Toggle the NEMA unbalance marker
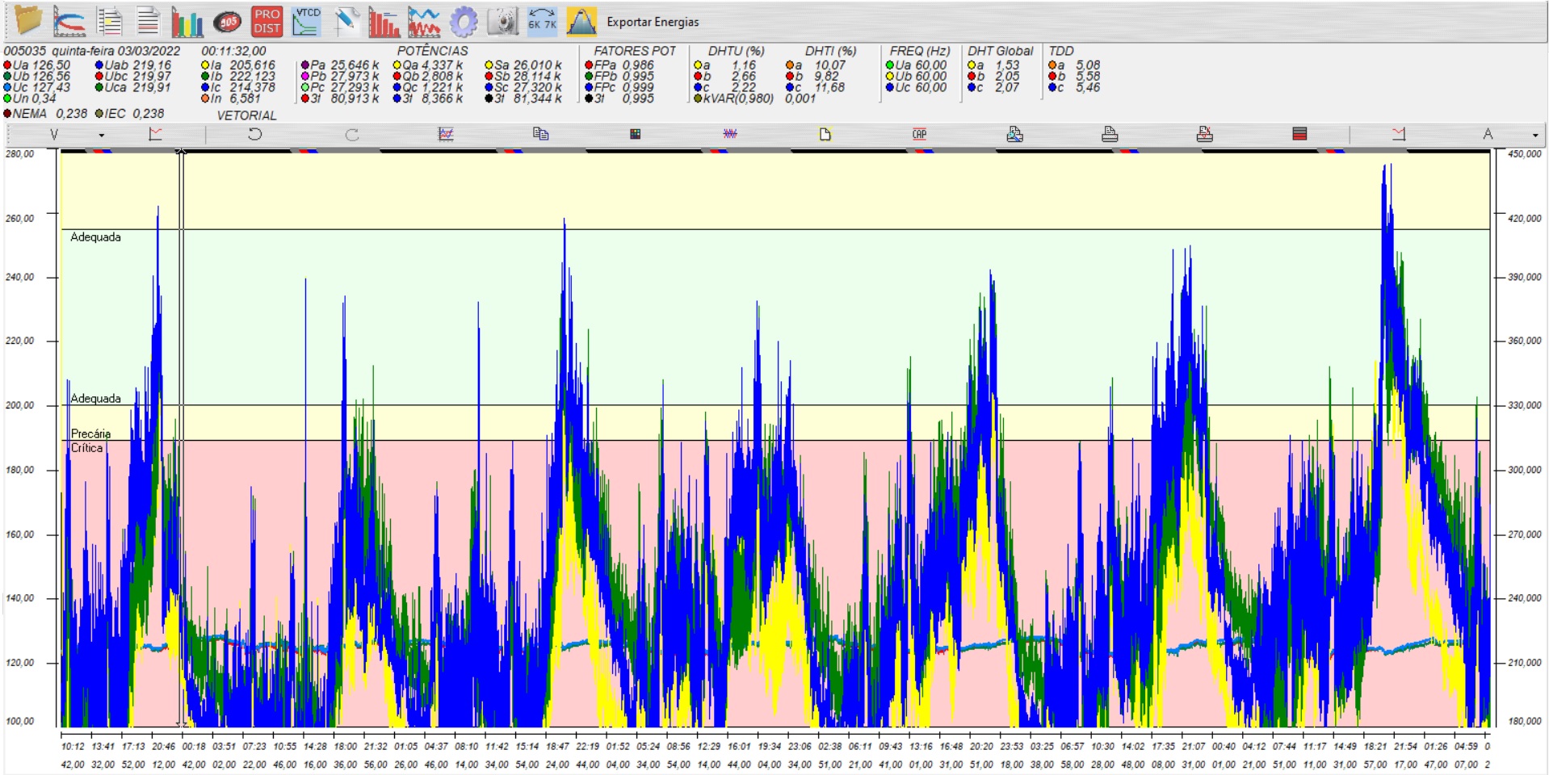1549x775 pixels. click(x=8, y=114)
